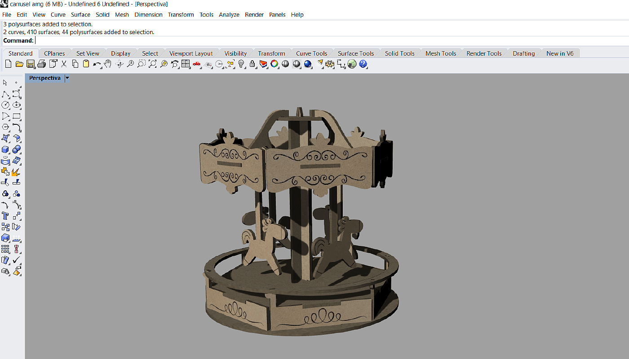Screen dimensions: 629x359
Task: Click the Save file icon
Action: pos(31,64)
